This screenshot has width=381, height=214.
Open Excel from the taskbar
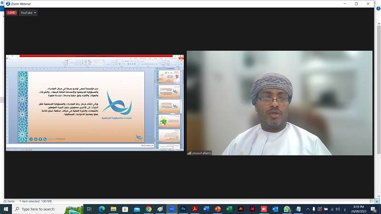pyautogui.click(x=229, y=209)
